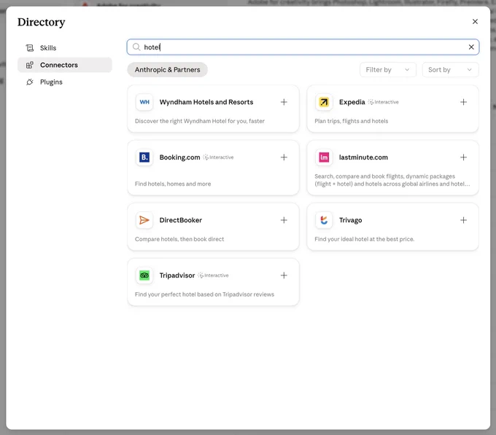Add the Wyndham Hotels and Resorts connector
The width and height of the screenshot is (496, 435).
pyautogui.click(x=284, y=102)
